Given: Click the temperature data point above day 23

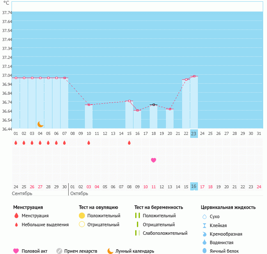Looking at the screenshot, I should tap(194, 76).
